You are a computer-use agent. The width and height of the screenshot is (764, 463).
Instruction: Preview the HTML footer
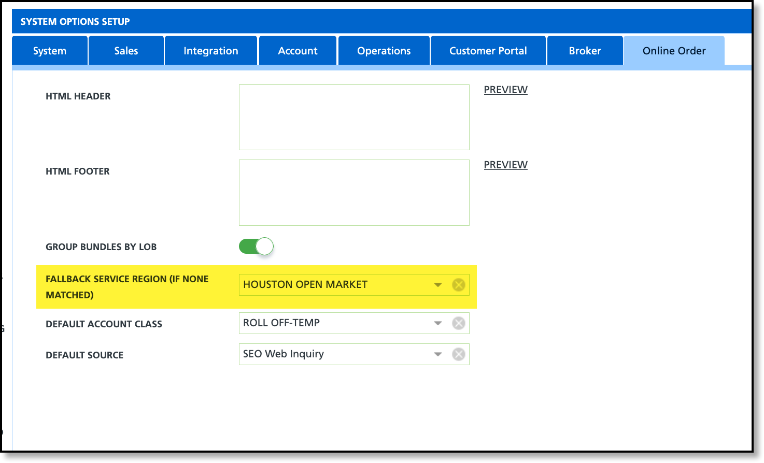pyautogui.click(x=506, y=165)
